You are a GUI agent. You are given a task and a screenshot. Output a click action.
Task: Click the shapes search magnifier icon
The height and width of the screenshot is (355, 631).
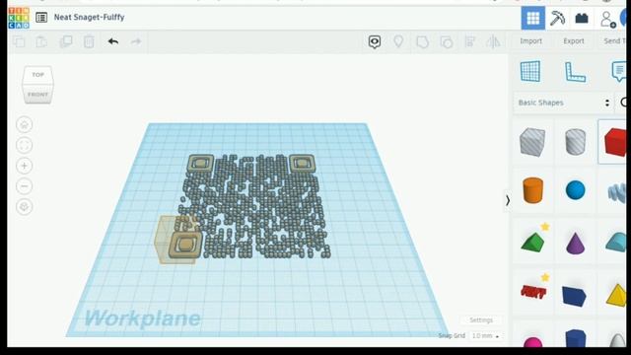coord(623,103)
